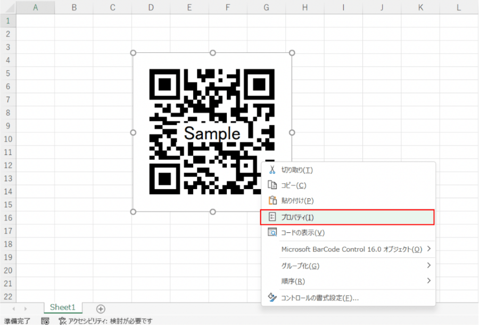Add a new sheet with plus button
The width and height of the screenshot is (479, 325).
[101, 309]
